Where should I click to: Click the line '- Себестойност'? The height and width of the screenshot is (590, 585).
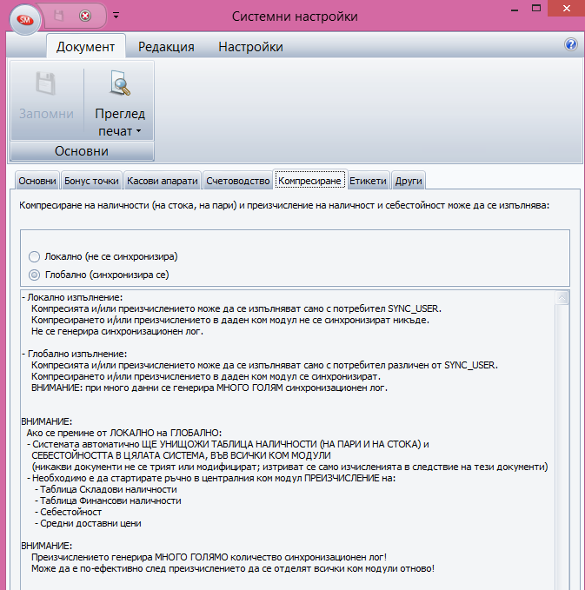[68, 512]
